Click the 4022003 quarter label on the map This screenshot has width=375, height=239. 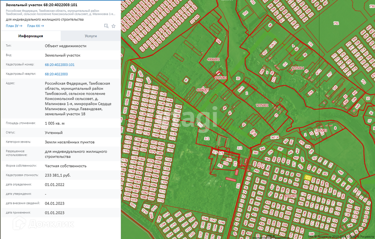click(290, 196)
